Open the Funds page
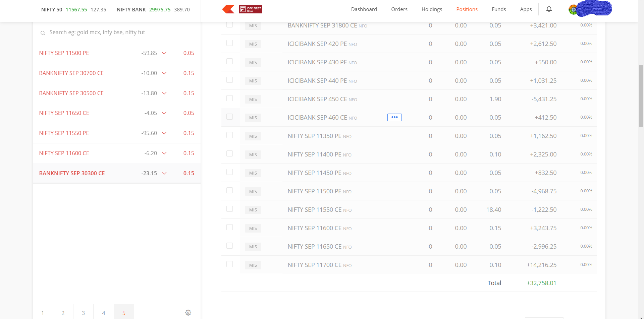 click(498, 9)
